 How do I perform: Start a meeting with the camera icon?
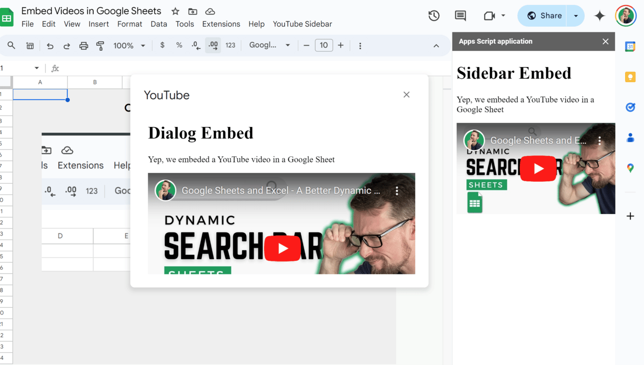[x=489, y=16]
